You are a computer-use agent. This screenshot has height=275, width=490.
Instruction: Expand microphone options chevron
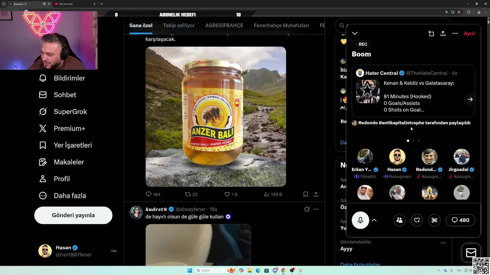pos(374,220)
